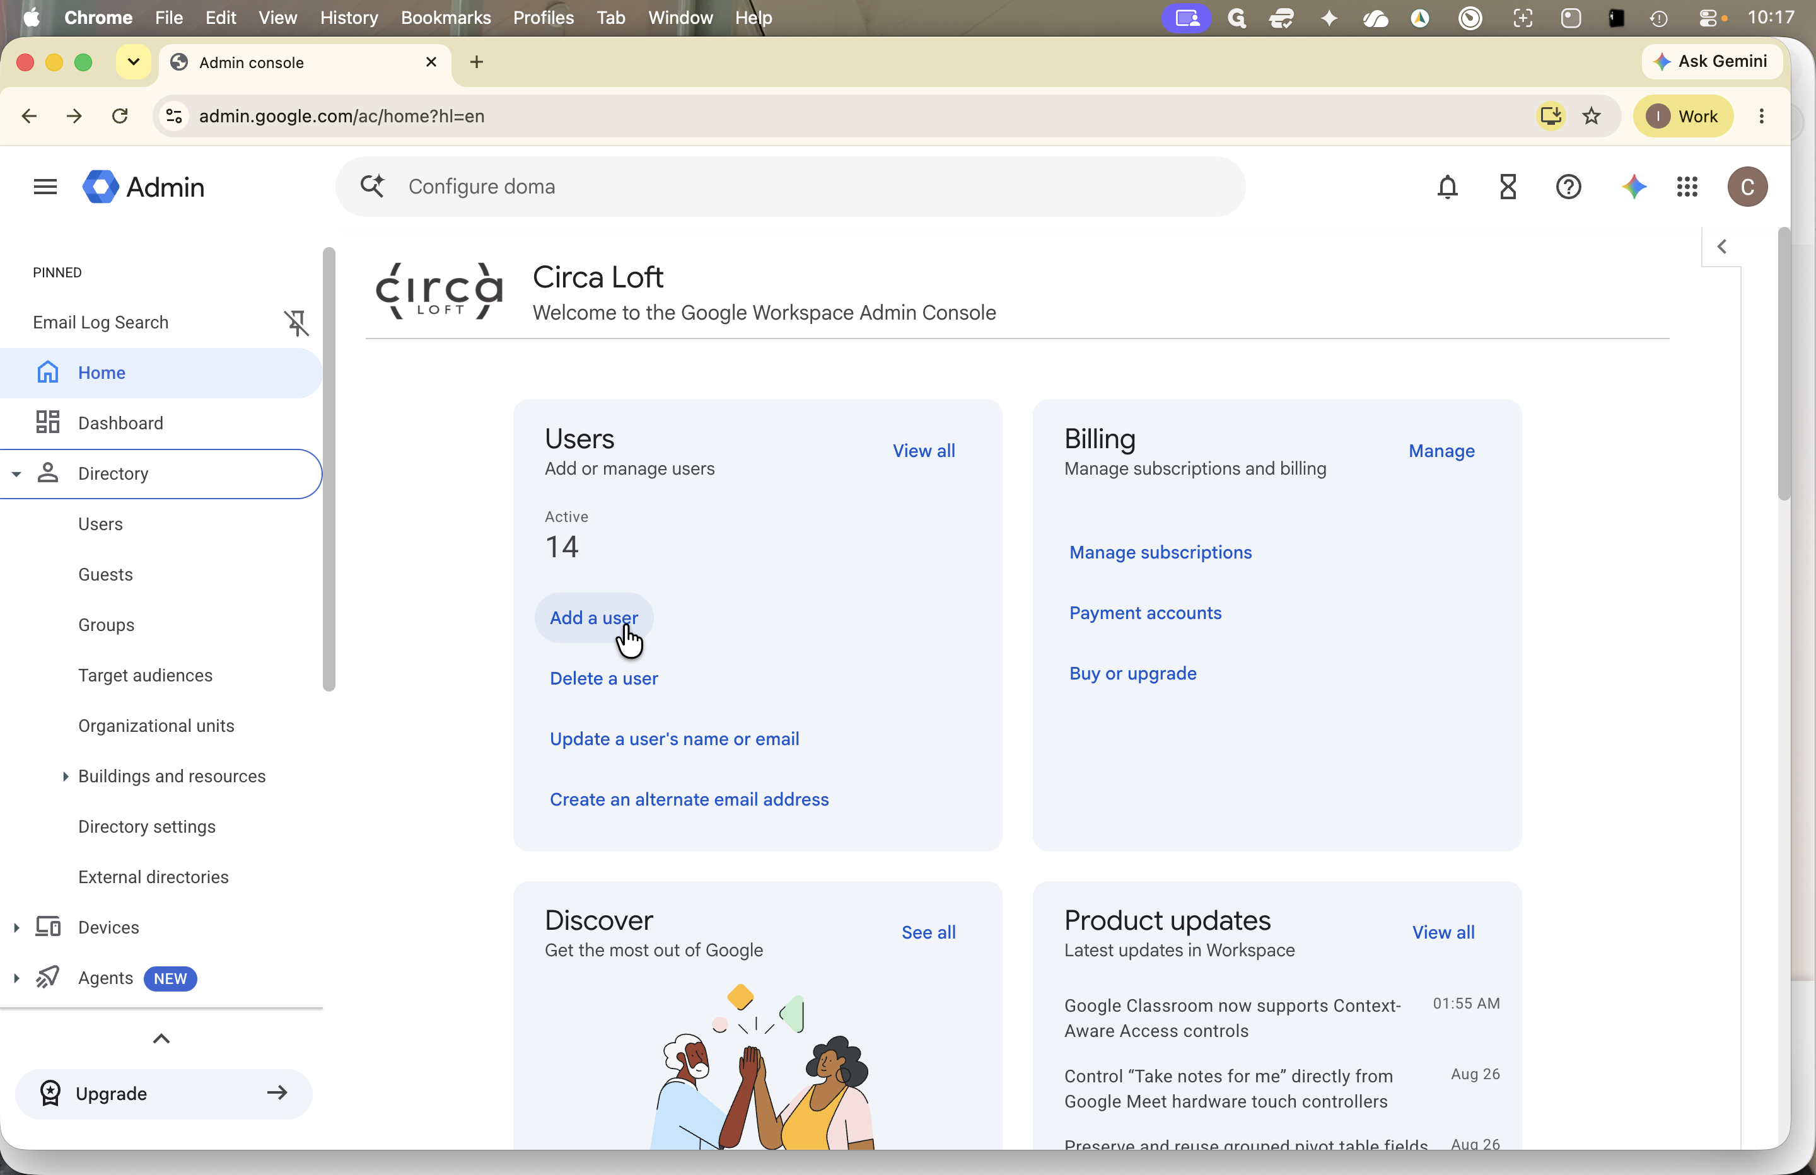Viewport: 1816px width, 1175px height.
Task: Open Payment accounts
Action: tap(1144, 613)
